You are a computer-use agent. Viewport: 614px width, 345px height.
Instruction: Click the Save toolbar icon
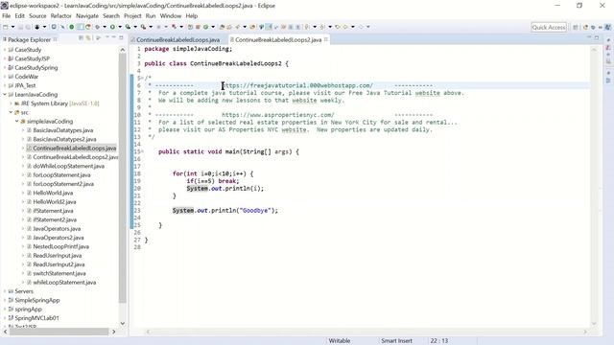(x=21, y=27)
